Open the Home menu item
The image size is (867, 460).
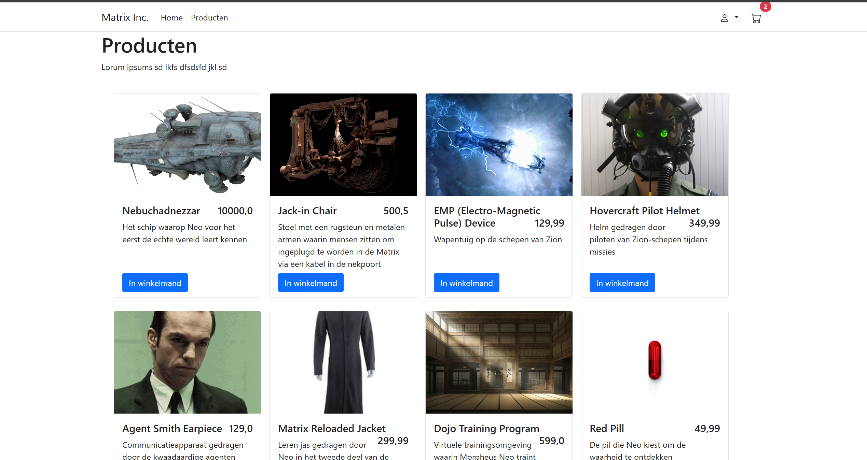171,18
